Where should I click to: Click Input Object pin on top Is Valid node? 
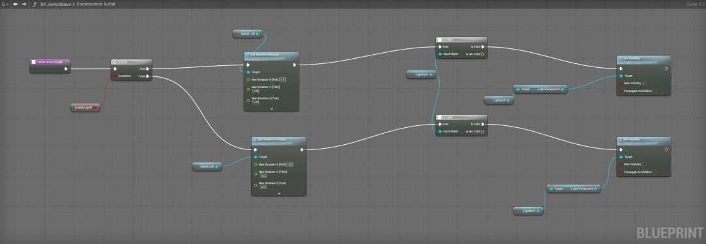tap(440, 54)
